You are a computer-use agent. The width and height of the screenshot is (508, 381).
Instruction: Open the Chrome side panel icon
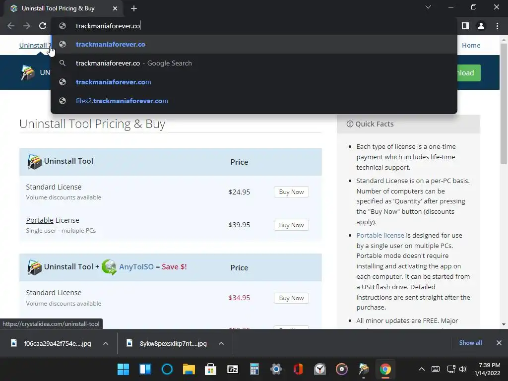[x=465, y=26]
